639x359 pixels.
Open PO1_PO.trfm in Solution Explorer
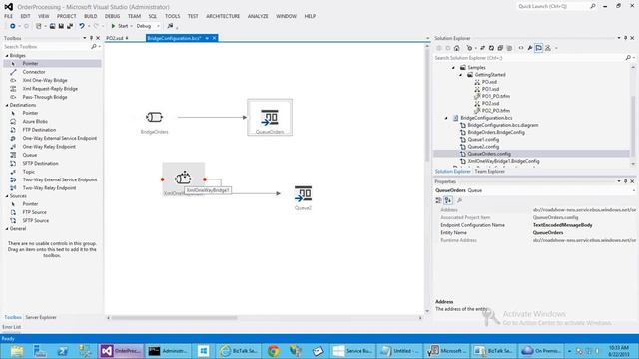496,96
